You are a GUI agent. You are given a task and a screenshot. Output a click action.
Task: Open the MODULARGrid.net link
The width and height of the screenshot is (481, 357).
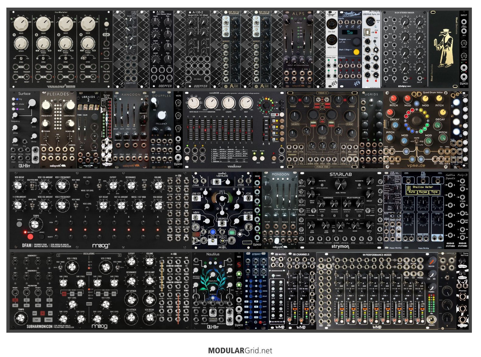click(240, 351)
